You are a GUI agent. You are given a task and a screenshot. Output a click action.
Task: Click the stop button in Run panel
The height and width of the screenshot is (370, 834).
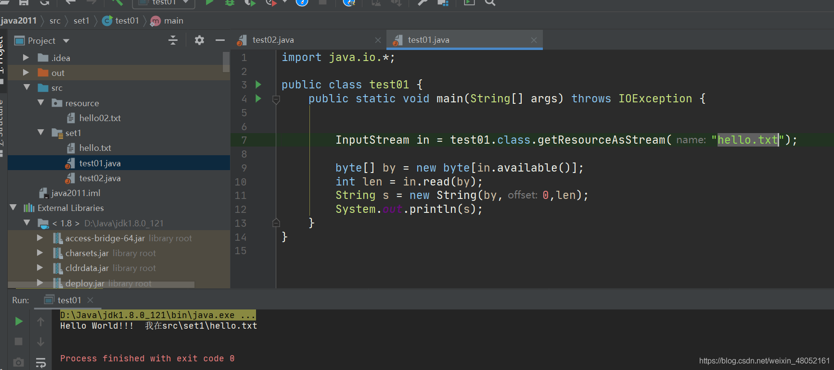pyautogui.click(x=19, y=341)
